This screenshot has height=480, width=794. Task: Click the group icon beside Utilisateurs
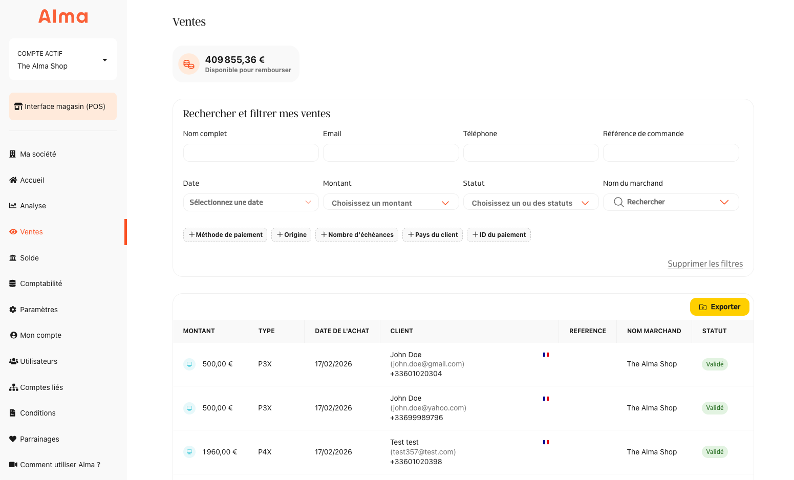point(13,361)
